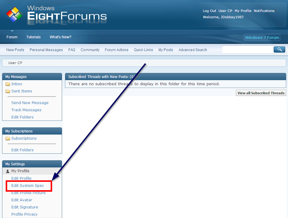Open User CP in header
The image size is (288, 218).
pos(225,11)
